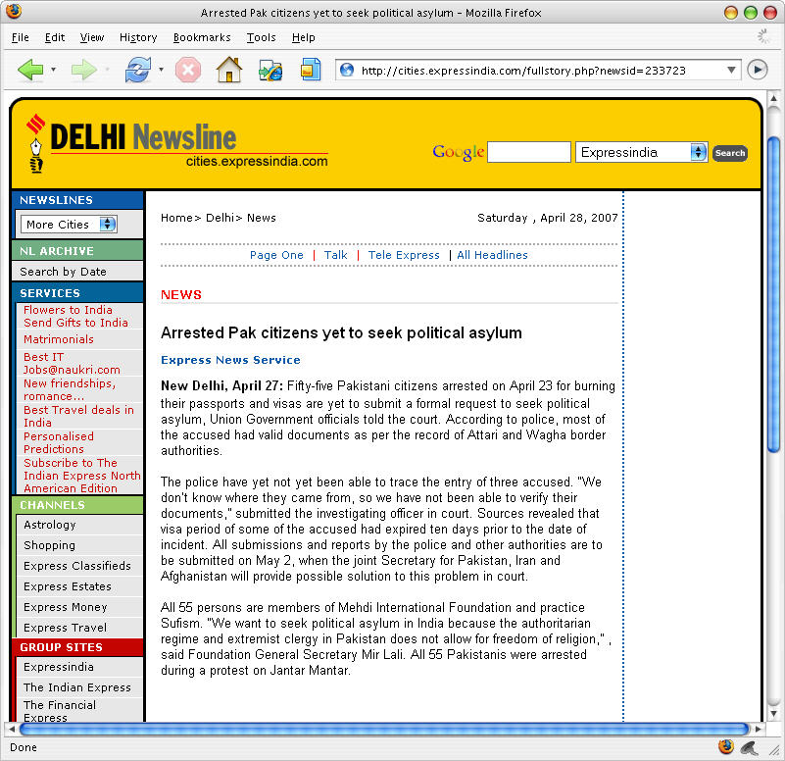Image resolution: width=785 pixels, height=761 pixels.
Task: Open Send Gifts to India link
Action: (75, 323)
